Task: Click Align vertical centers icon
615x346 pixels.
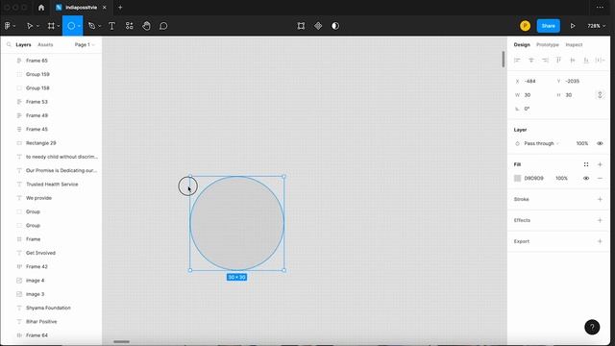Action: [x=573, y=60]
